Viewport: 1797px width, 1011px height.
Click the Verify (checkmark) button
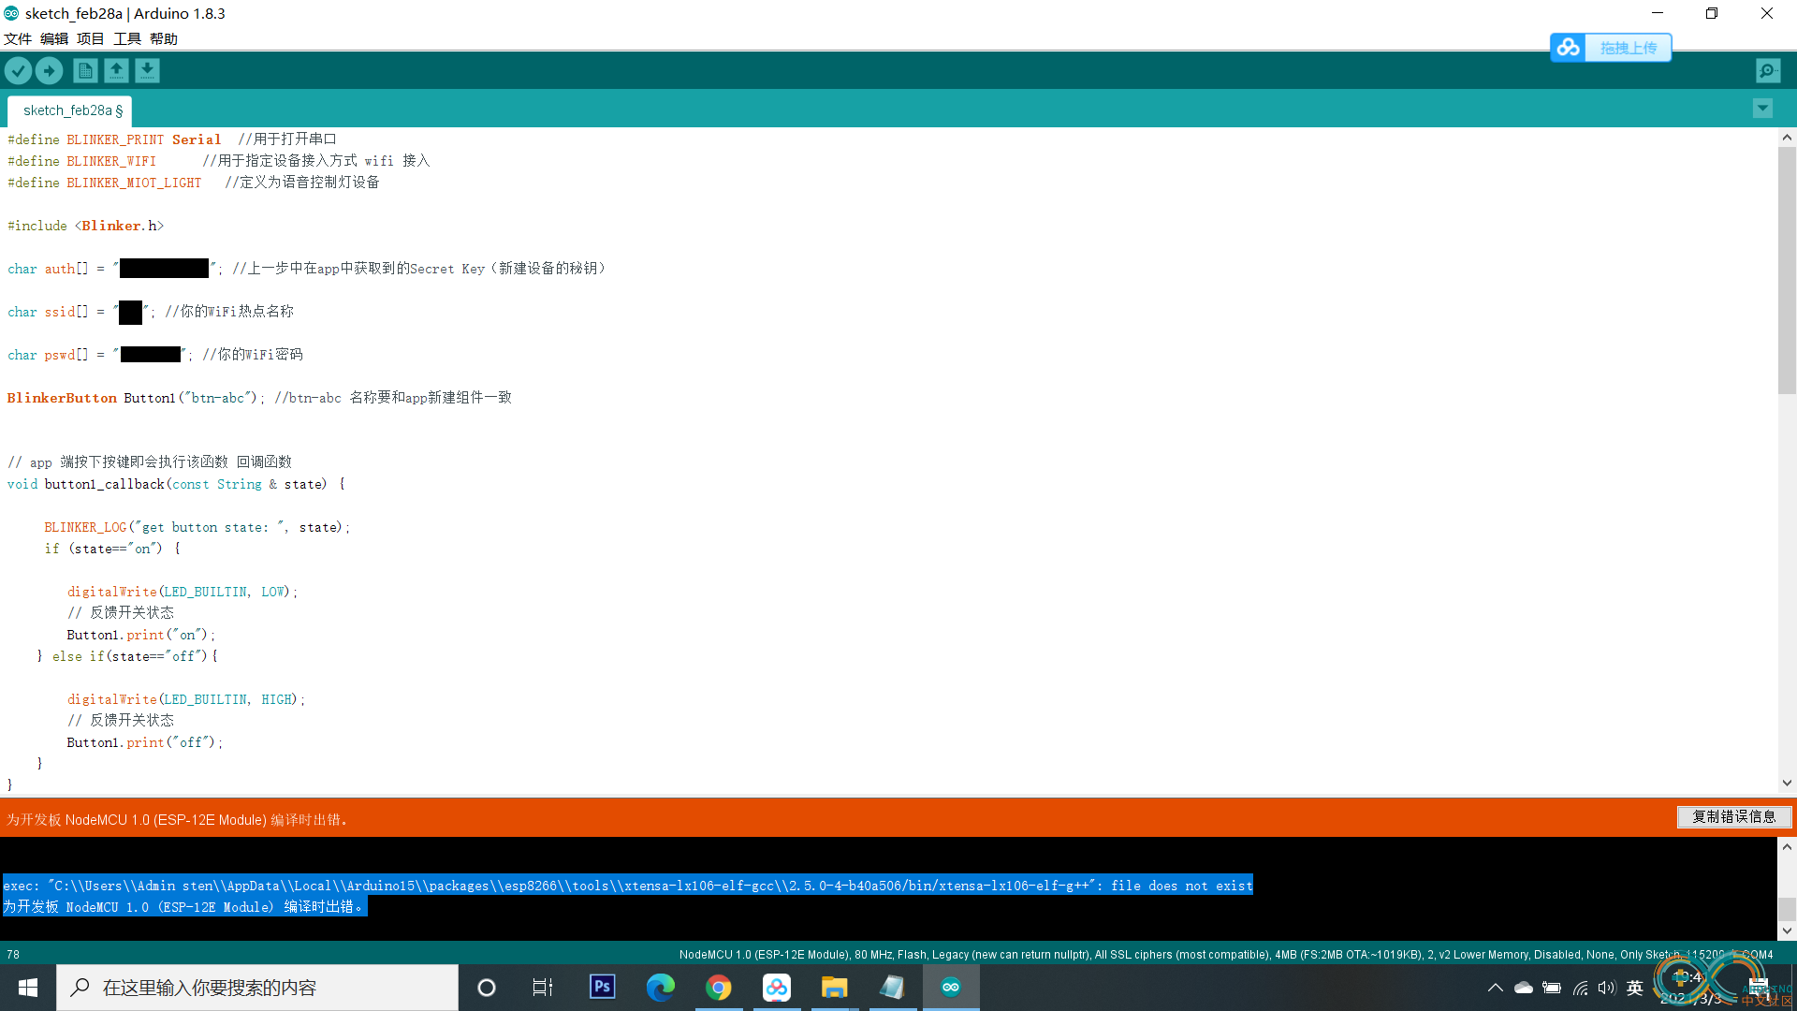(18, 70)
